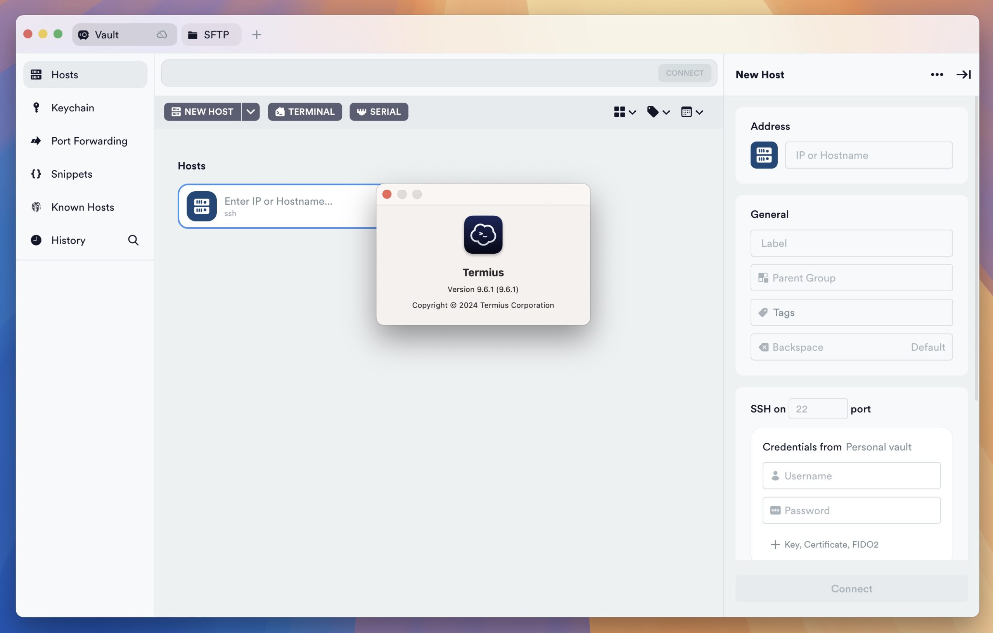Click the Password field
The image size is (993, 633).
[851, 510]
